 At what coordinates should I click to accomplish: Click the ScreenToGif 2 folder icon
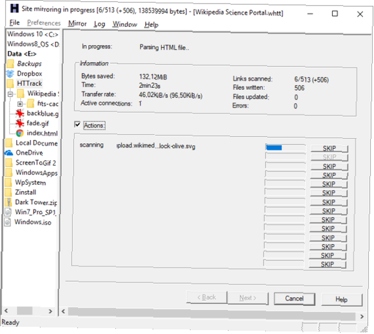click(9, 163)
